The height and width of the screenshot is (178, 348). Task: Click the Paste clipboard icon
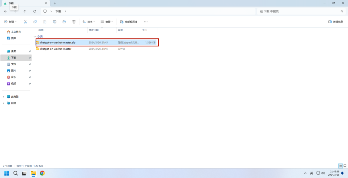pyautogui.click(x=45, y=22)
